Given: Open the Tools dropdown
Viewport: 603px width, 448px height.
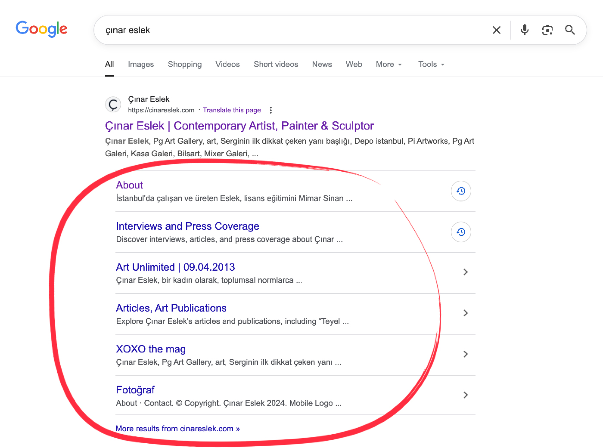Looking at the screenshot, I should 431,65.
